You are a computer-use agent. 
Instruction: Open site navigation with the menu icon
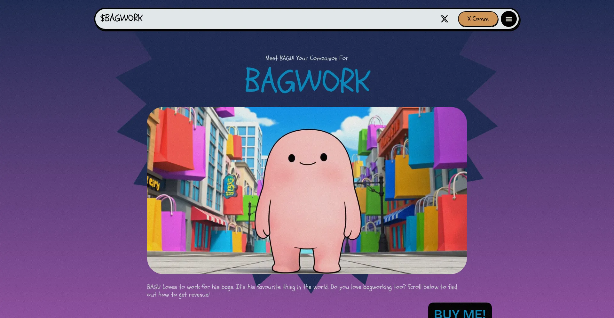pos(508,19)
